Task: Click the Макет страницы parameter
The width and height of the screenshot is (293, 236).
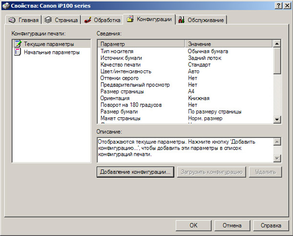Action: click(x=120, y=118)
